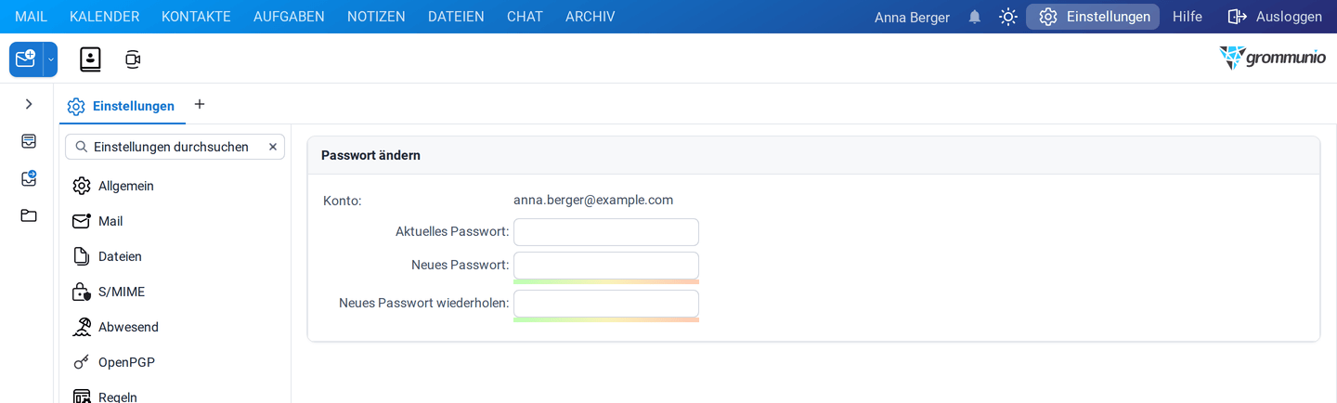Click the folder icon in left rail
The width and height of the screenshot is (1337, 403).
[x=29, y=215]
